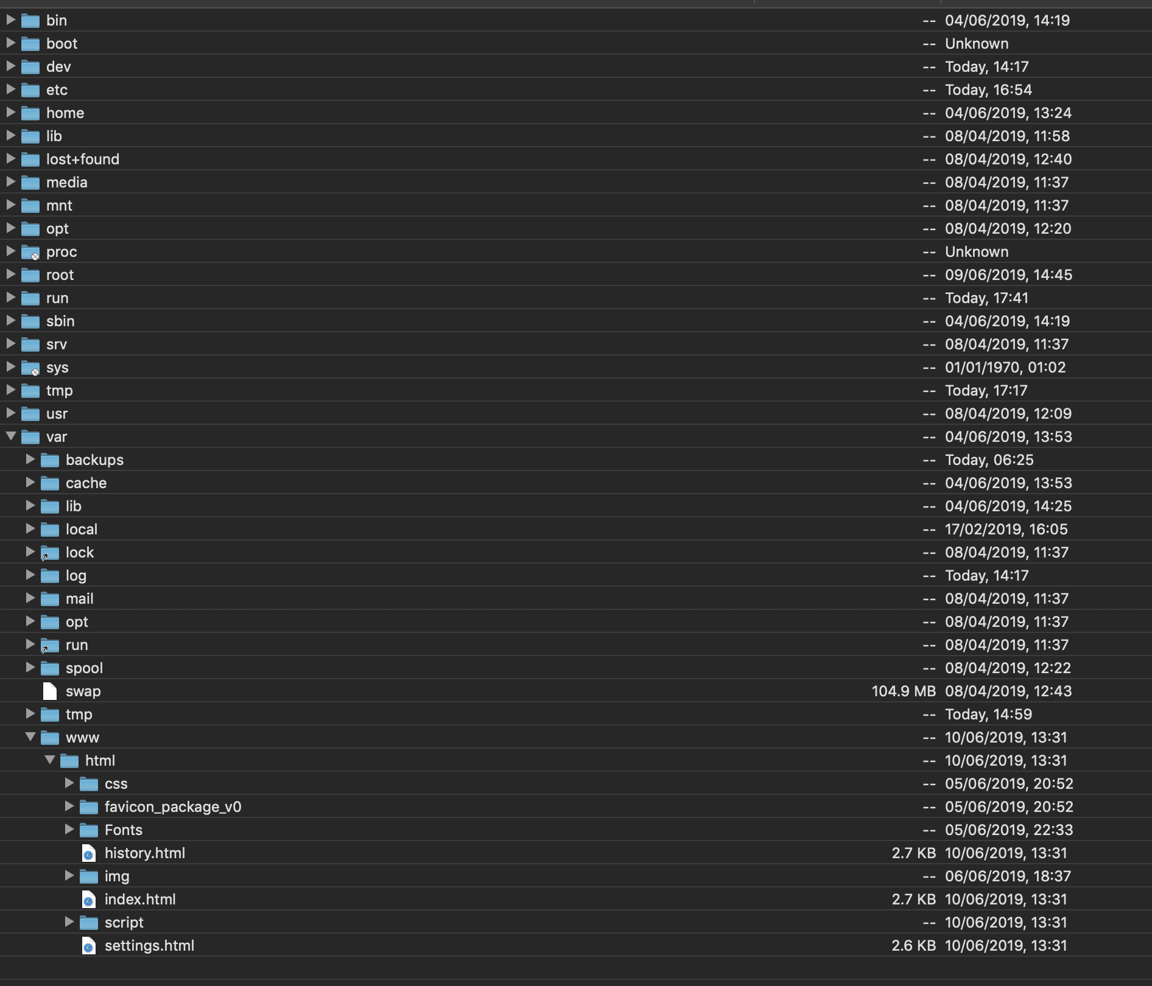Image resolution: width=1152 pixels, height=986 pixels.
Task: Select the script folder icon
Action: (89, 923)
